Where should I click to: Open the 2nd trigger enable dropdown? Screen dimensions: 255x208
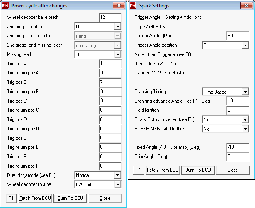tap(98, 27)
